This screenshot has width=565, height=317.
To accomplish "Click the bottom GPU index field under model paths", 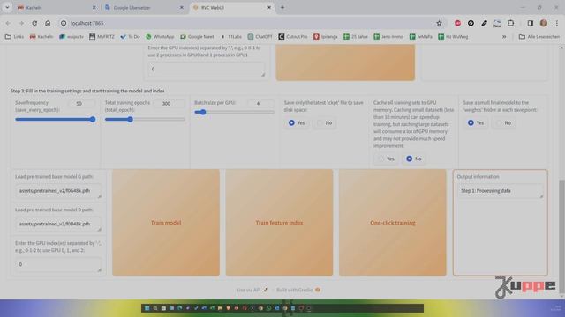I will tap(59, 265).
